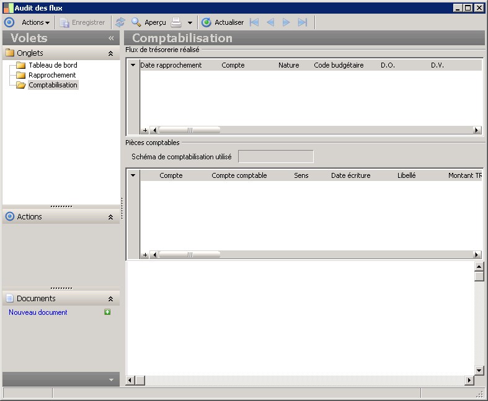Sort by Date rapprochement column header

coord(171,65)
